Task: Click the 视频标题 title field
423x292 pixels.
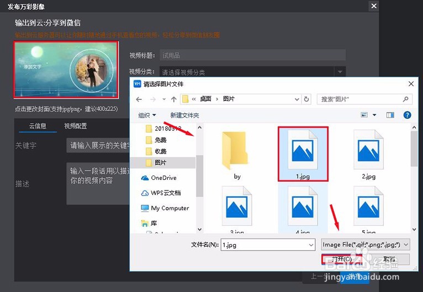Action: tap(252, 55)
